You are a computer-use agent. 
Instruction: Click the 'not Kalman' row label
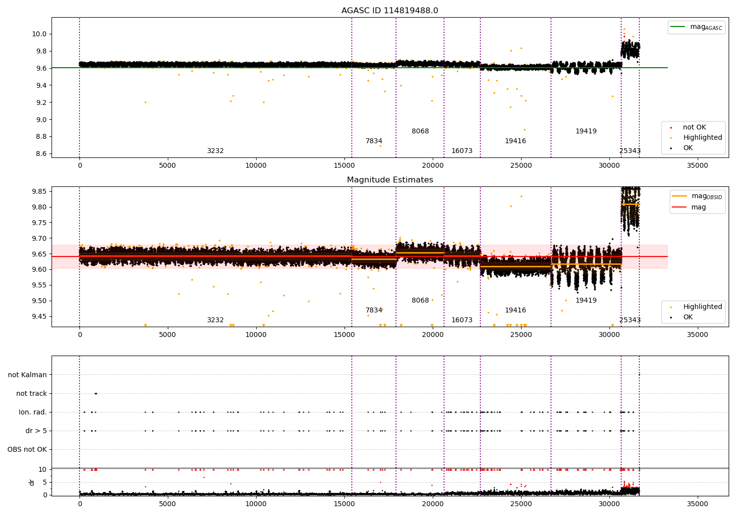click(27, 375)
